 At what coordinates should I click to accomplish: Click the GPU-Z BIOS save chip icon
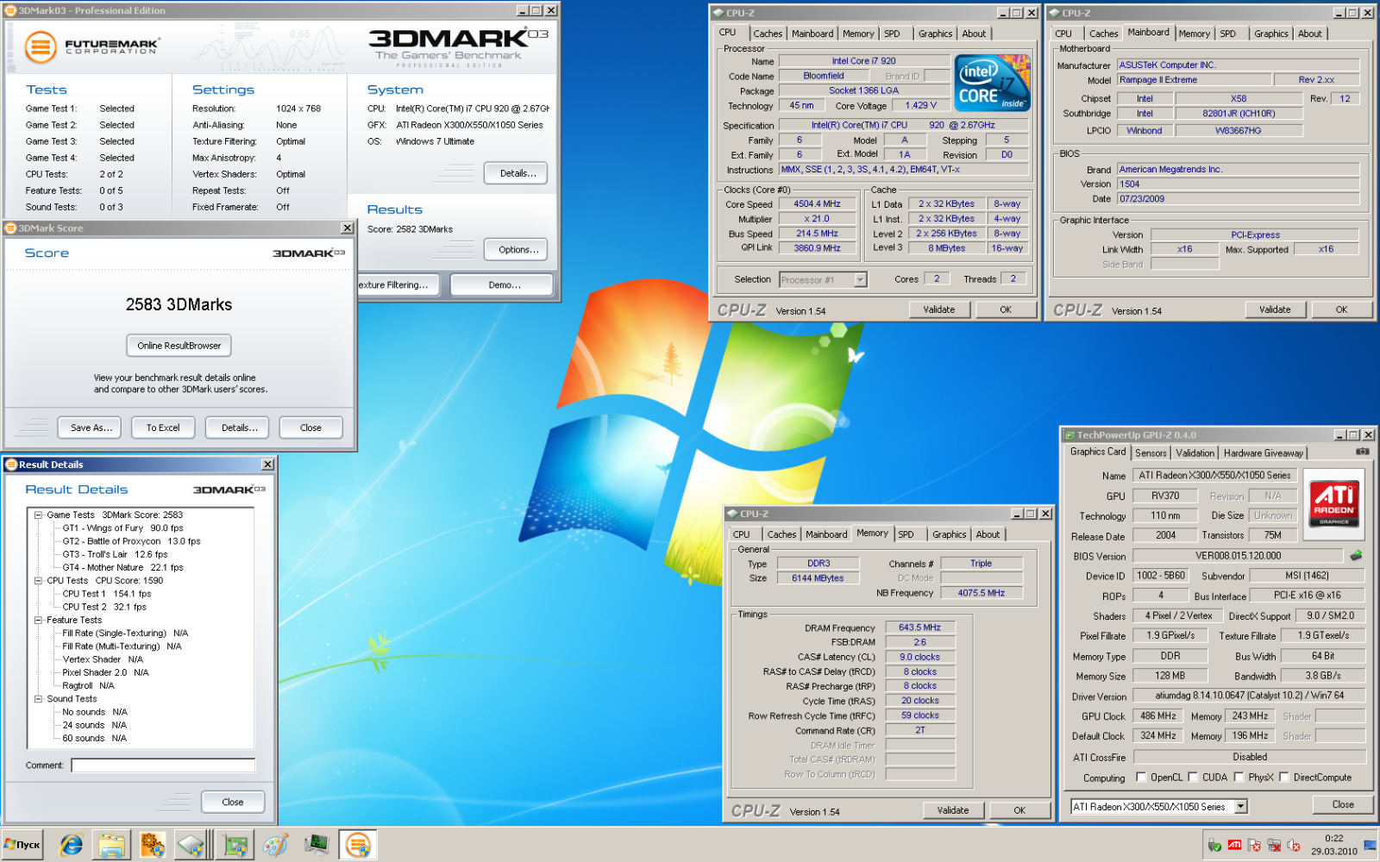tap(1356, 555)
